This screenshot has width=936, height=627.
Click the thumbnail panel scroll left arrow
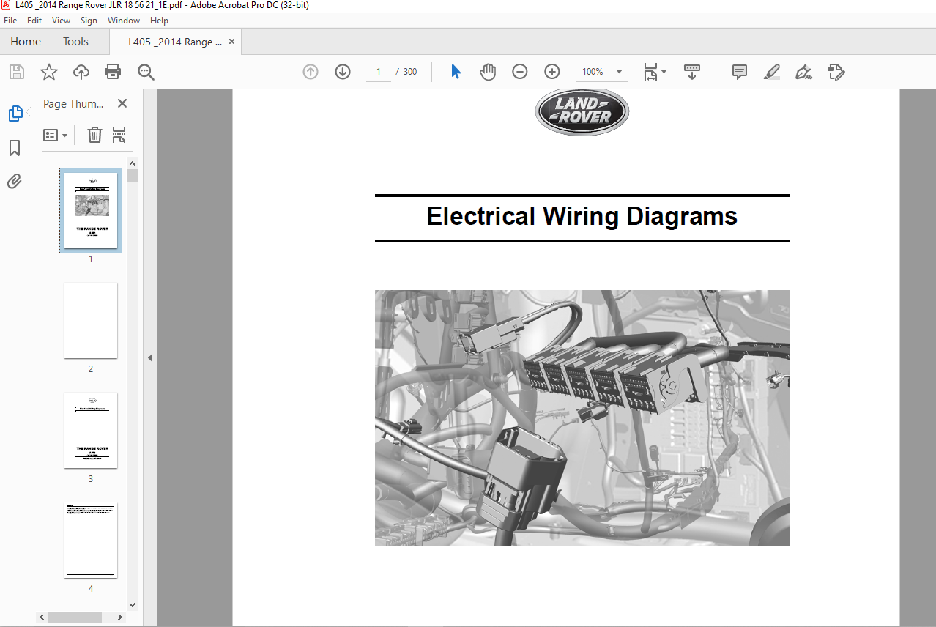click(x=42, y=617)
